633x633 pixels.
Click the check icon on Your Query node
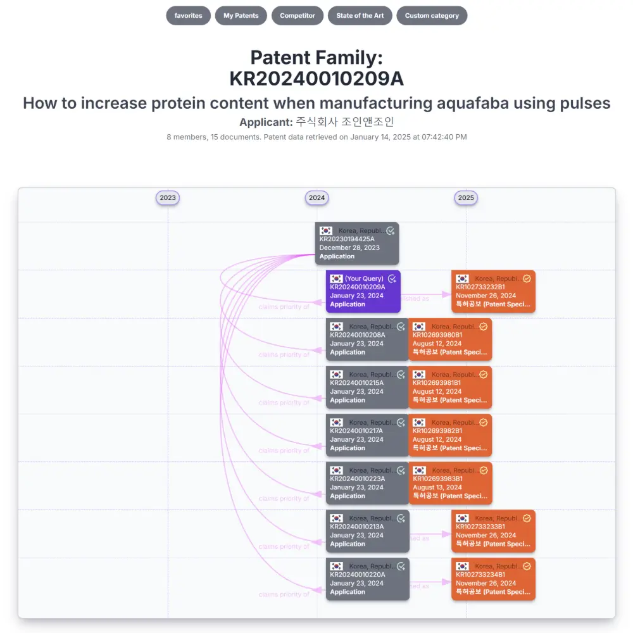[392, 279]
